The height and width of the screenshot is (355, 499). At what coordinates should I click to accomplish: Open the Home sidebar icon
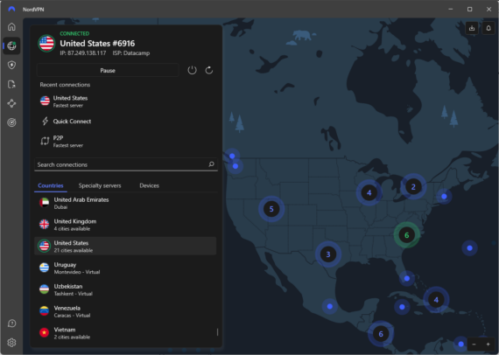tap(11, 27)
